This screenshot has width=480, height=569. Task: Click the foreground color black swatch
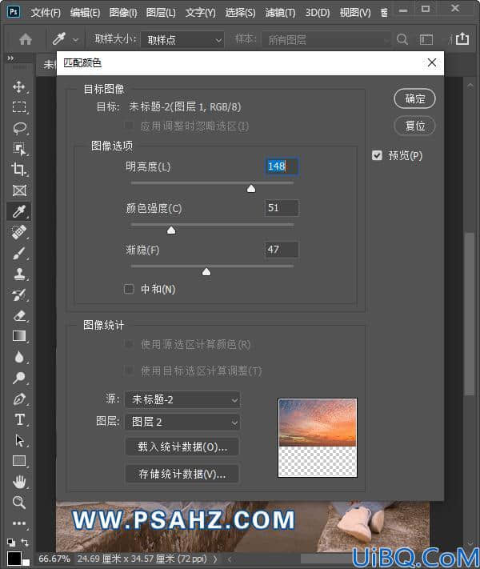coord(14,559)
